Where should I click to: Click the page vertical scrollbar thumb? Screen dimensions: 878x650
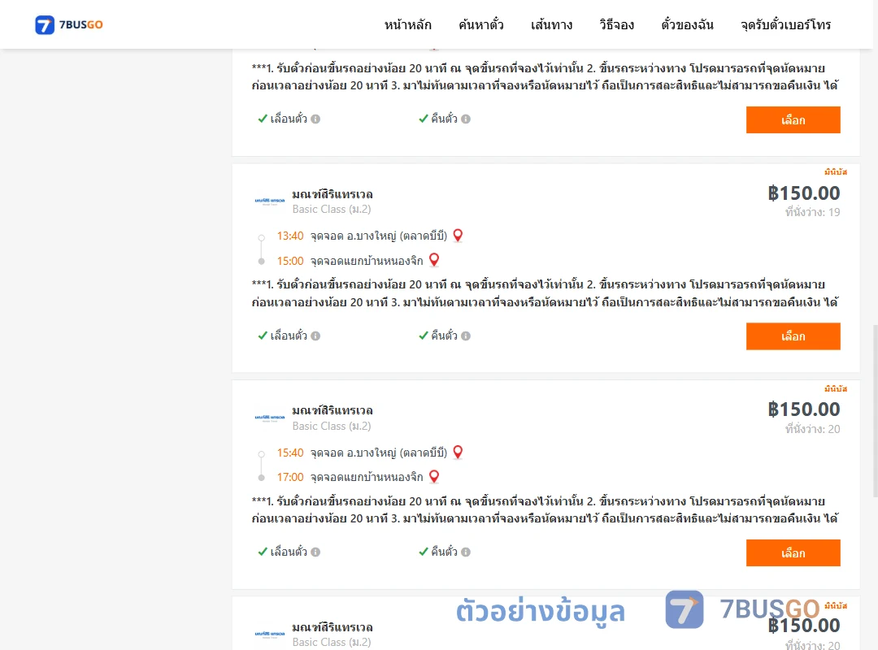[x=876, y=411]
